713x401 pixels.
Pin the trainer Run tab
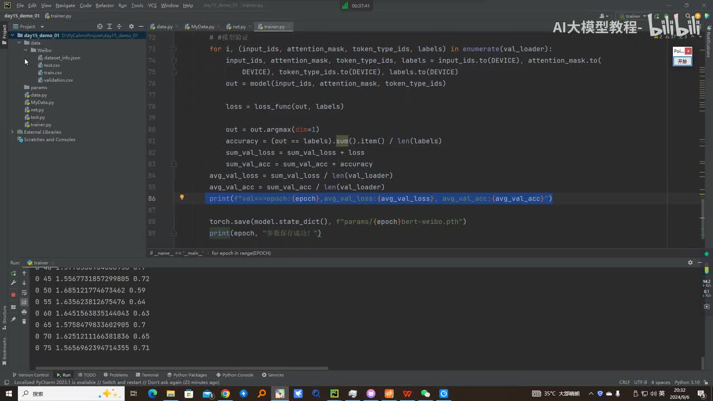[13, 319]
